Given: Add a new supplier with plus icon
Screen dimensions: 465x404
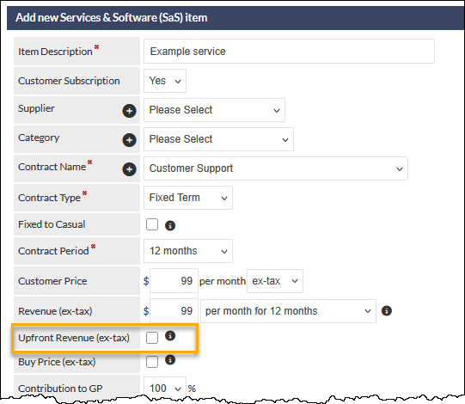Looking at the screenshot, I should coord(129,111).
